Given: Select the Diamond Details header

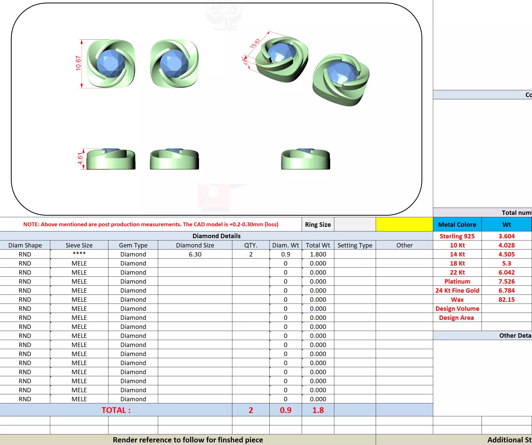Looking at the screenshot, I should pos(216,236).
